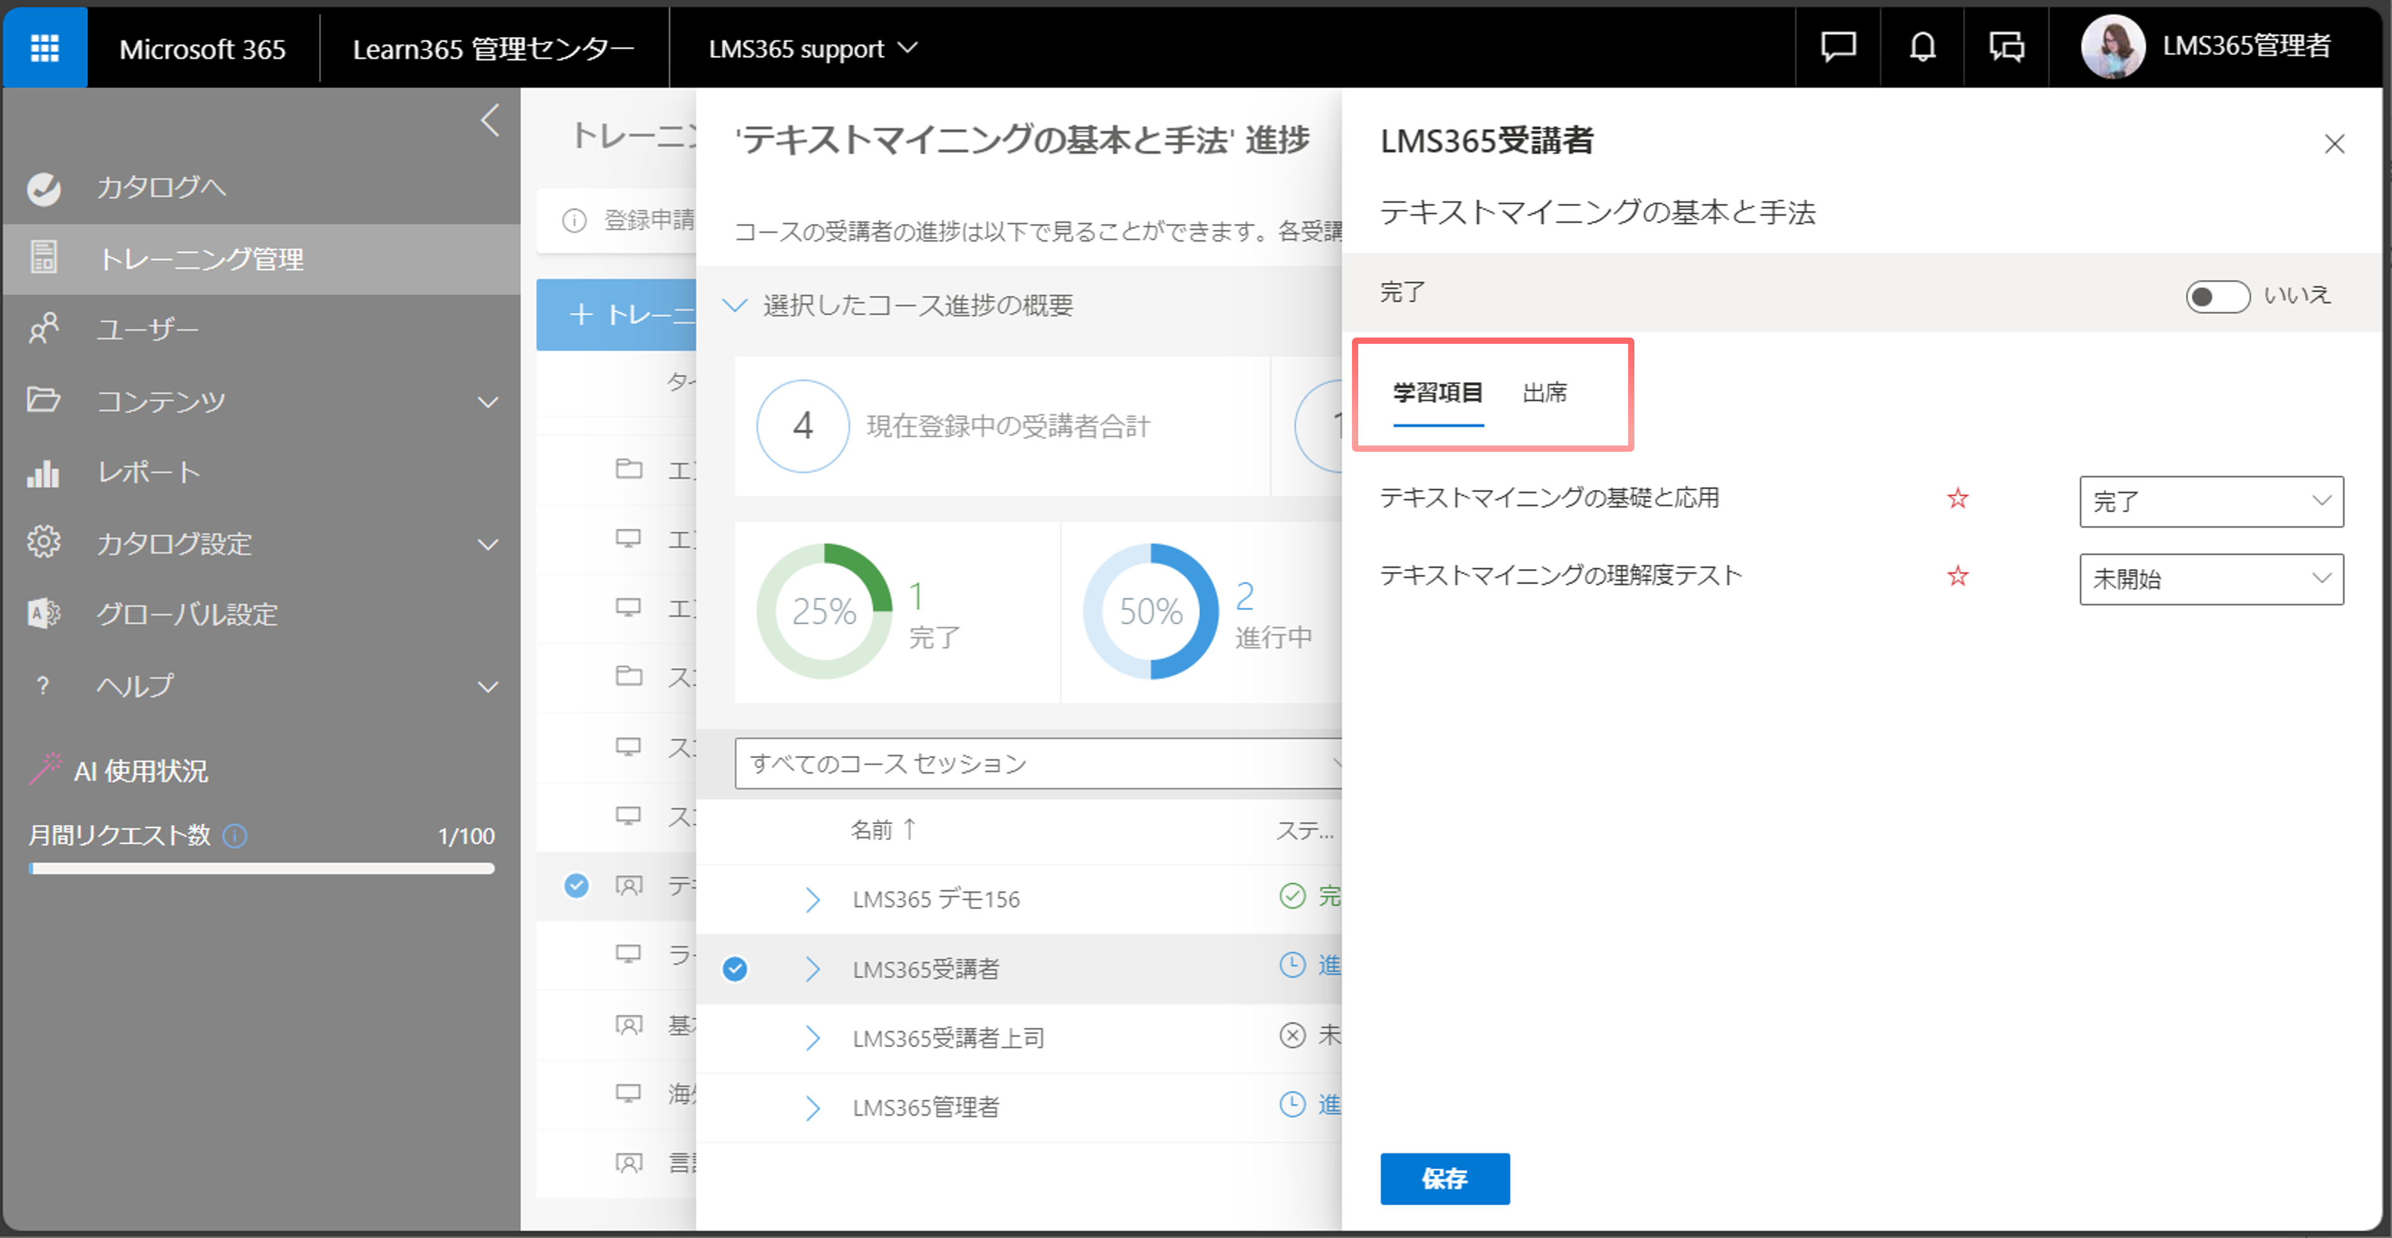Viewport: 2392px width, 1238px height.
Task: Click the カタログへ checkmark icon
Action: tap(44, 188)
